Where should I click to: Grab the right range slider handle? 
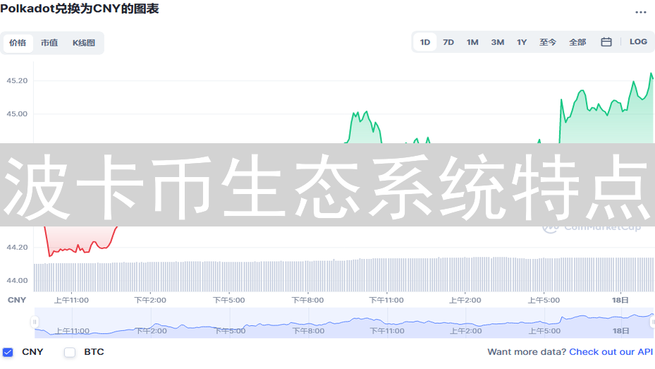pyautogui.click(x=652, y=322)
